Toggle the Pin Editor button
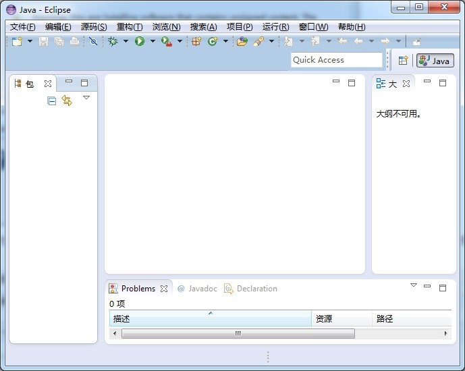The image size is (465, 371). [x=416, y=42]
